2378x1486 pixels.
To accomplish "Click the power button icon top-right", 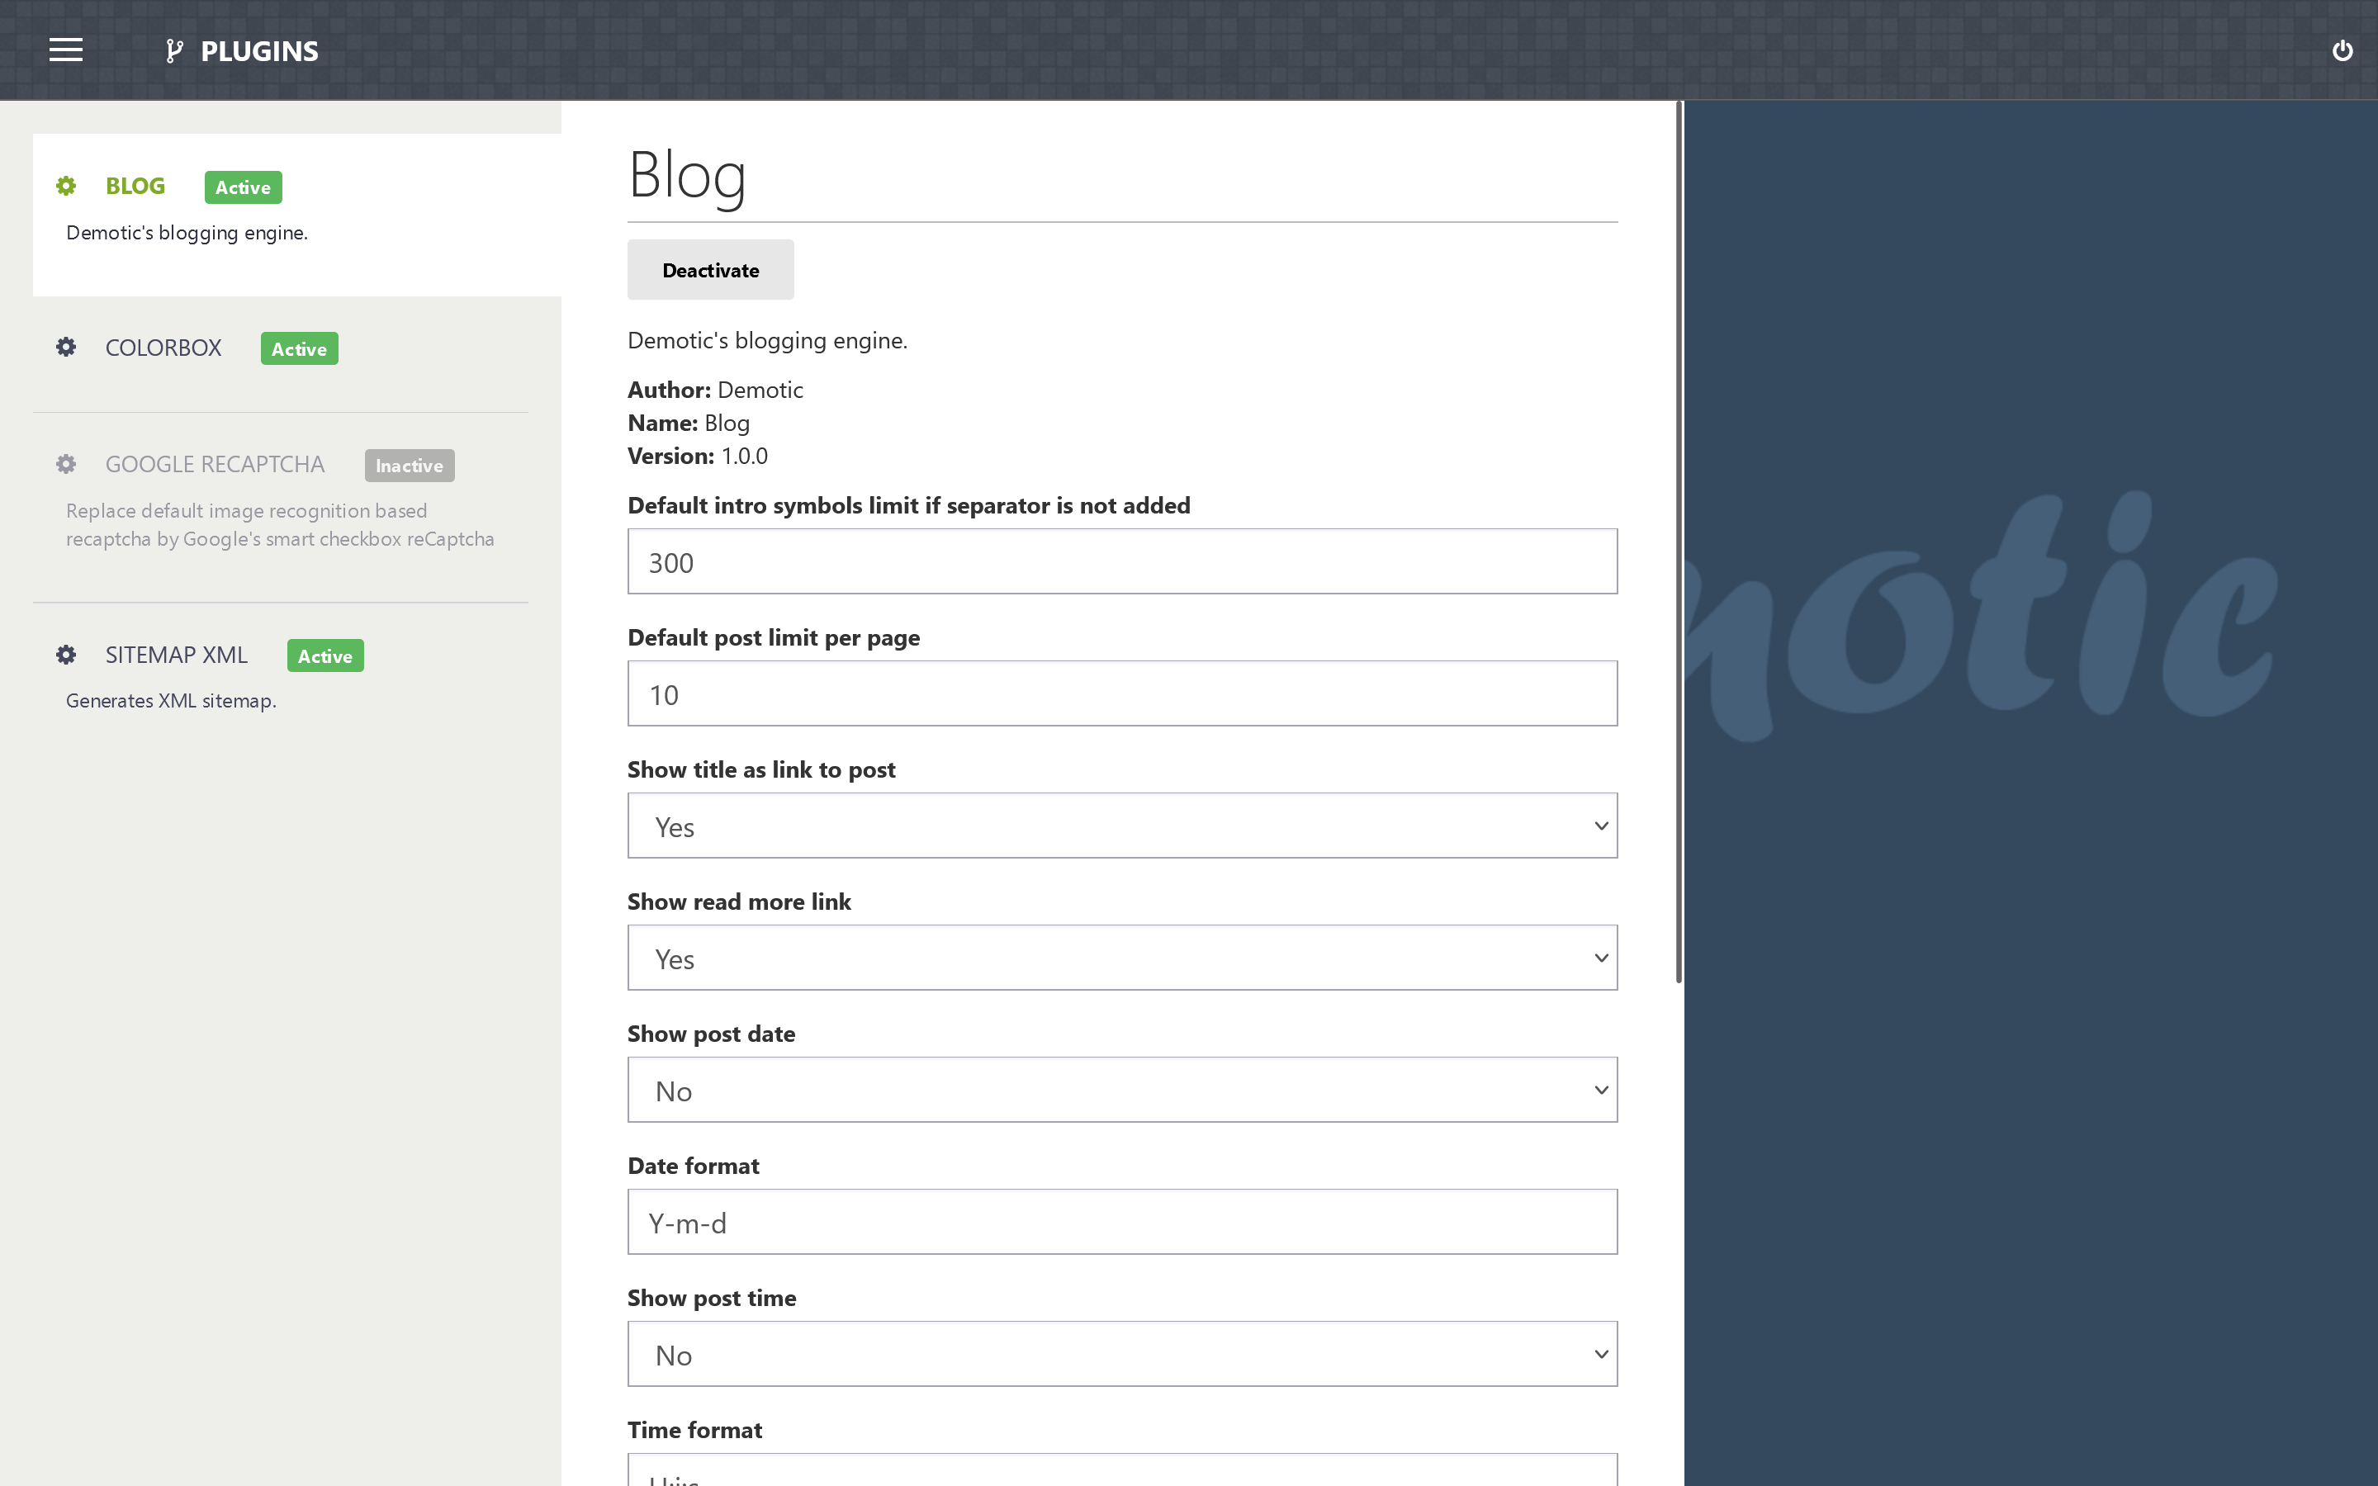I will pyautogui.click(x=2342, y=50).
